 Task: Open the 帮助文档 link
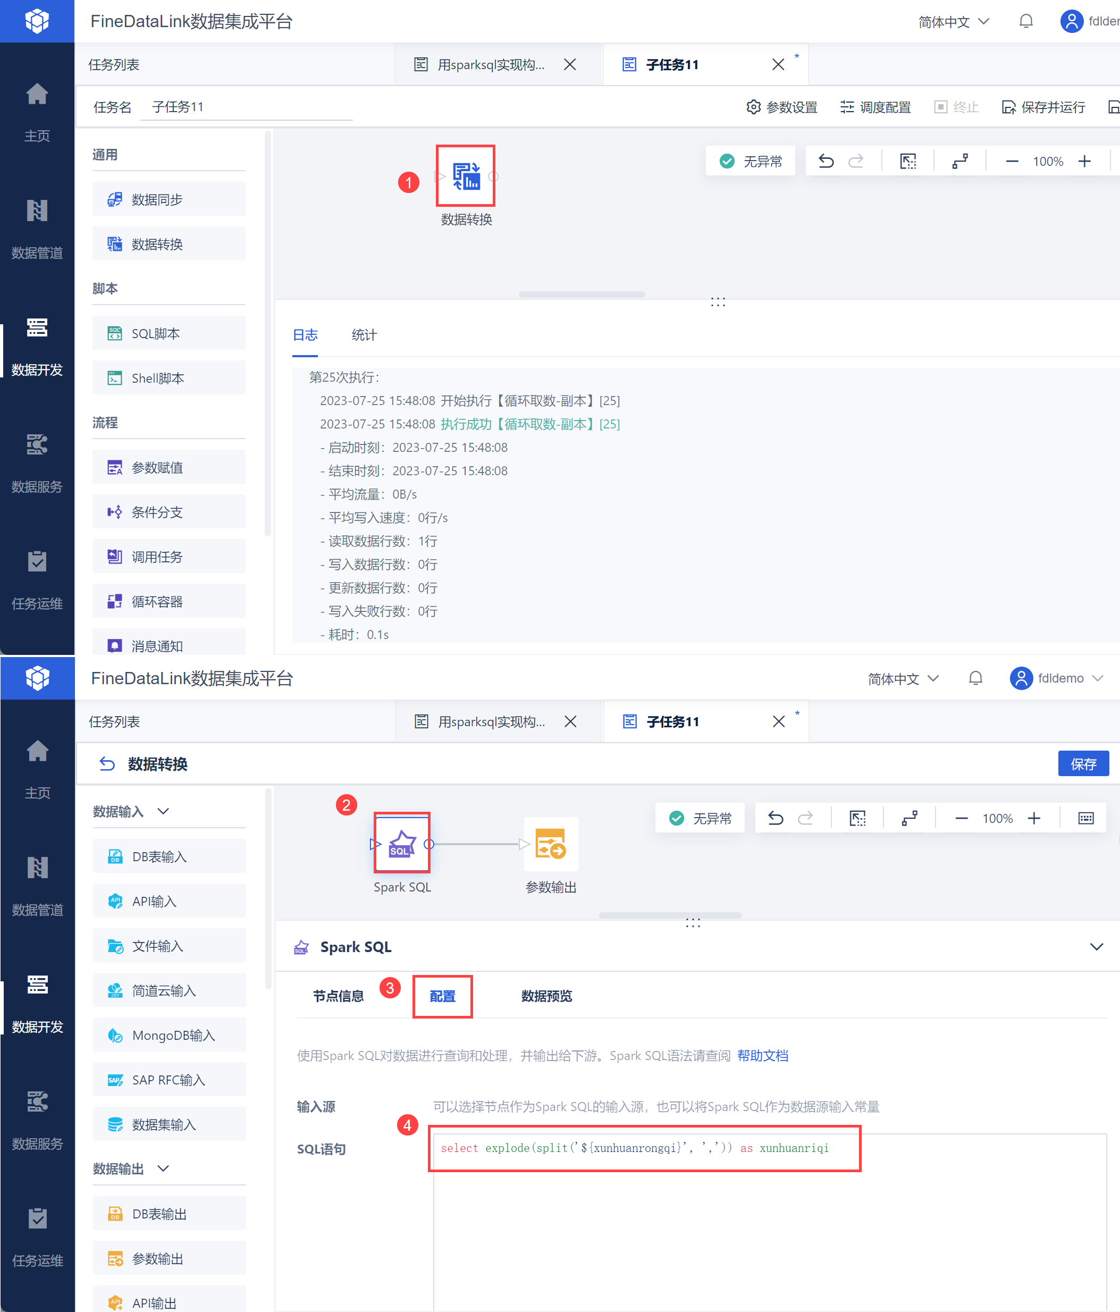762,1056
